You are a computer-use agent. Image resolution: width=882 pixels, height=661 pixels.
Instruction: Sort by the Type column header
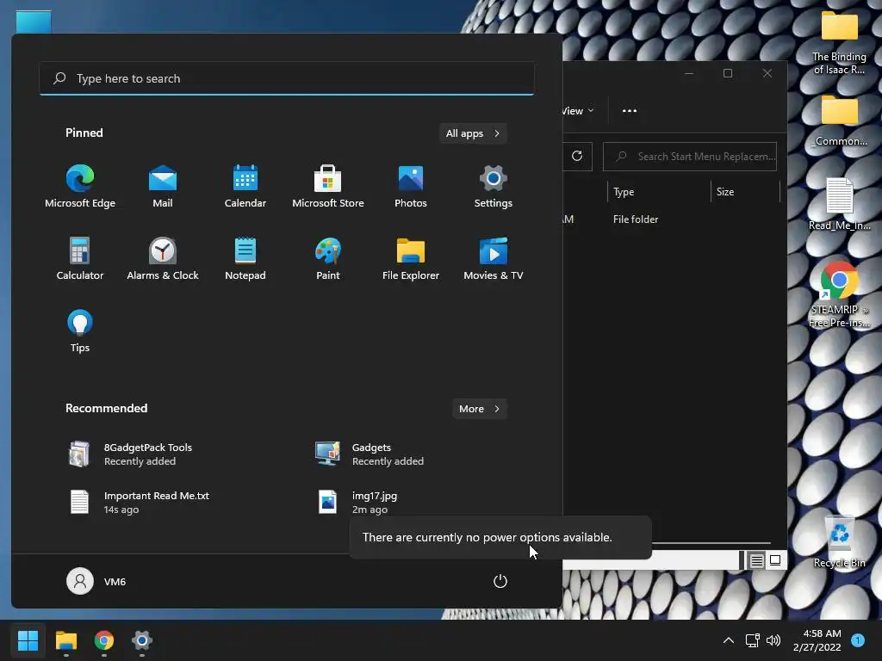click(659, 192)
